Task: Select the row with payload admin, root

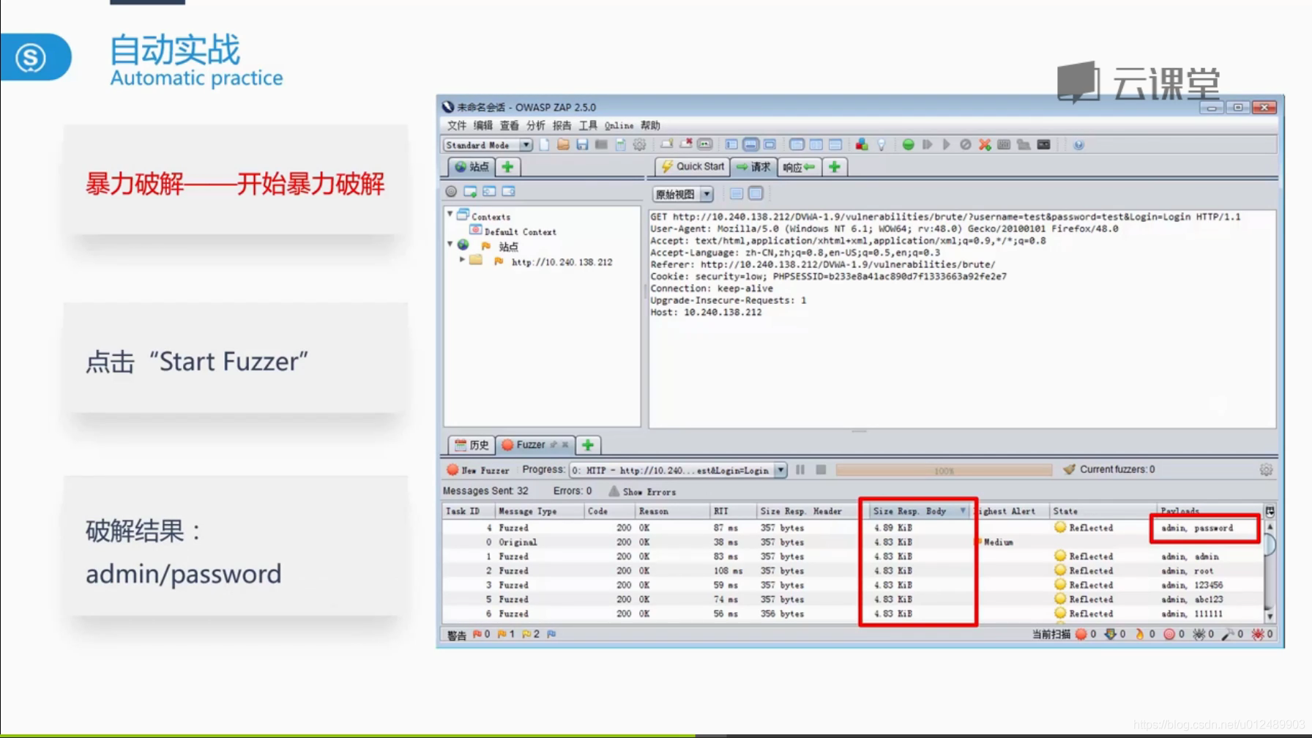Action: coord(853,571)
